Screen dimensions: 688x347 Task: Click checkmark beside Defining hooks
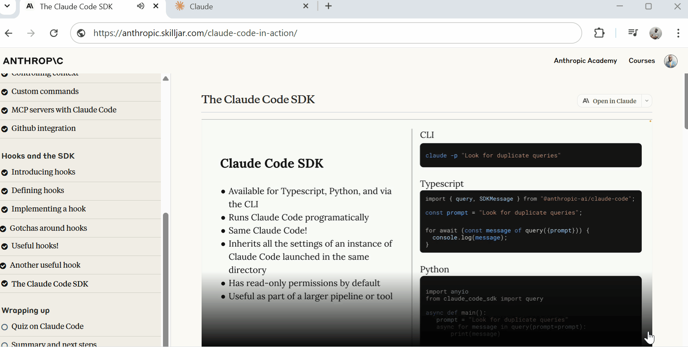tap(5, 191)
